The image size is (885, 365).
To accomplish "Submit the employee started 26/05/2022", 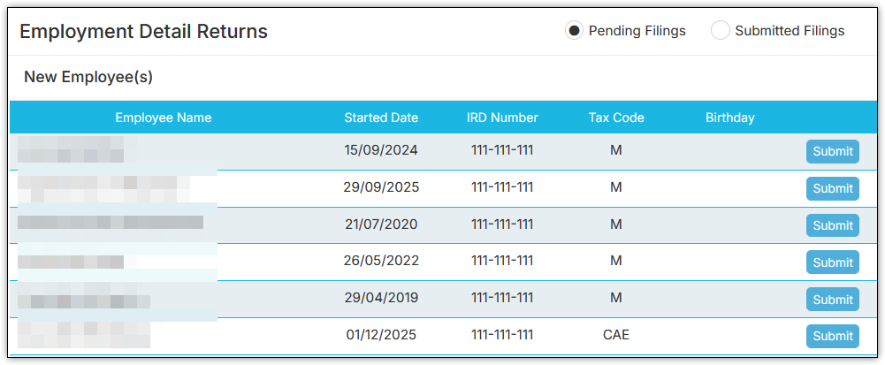I will pos(832,262).
